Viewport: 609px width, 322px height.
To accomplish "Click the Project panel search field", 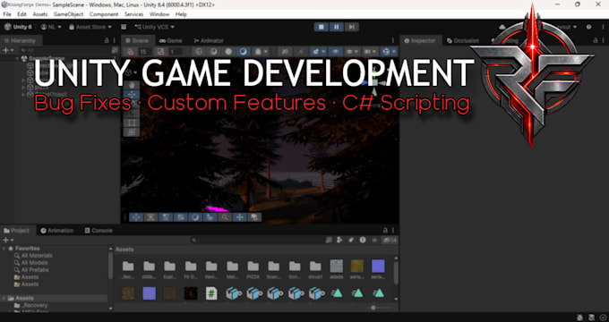I will pyautogui.click(x=257, y=240).
